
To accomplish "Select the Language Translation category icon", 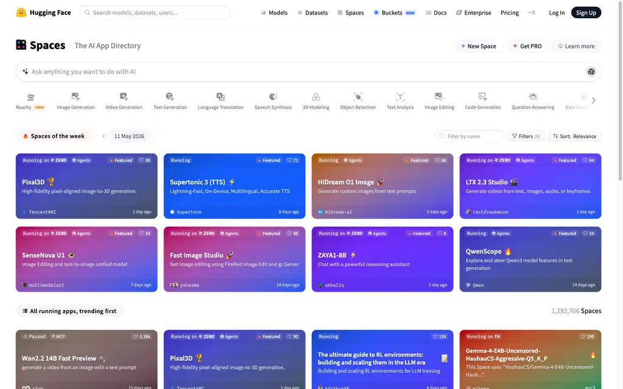I will coord(220,97).
